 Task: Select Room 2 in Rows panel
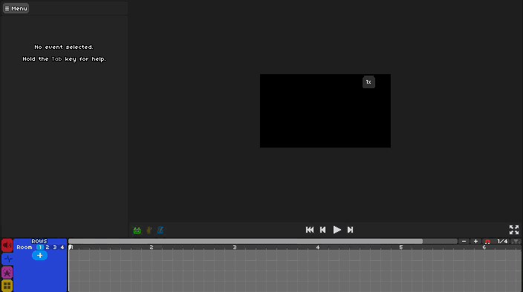(48, 247)
